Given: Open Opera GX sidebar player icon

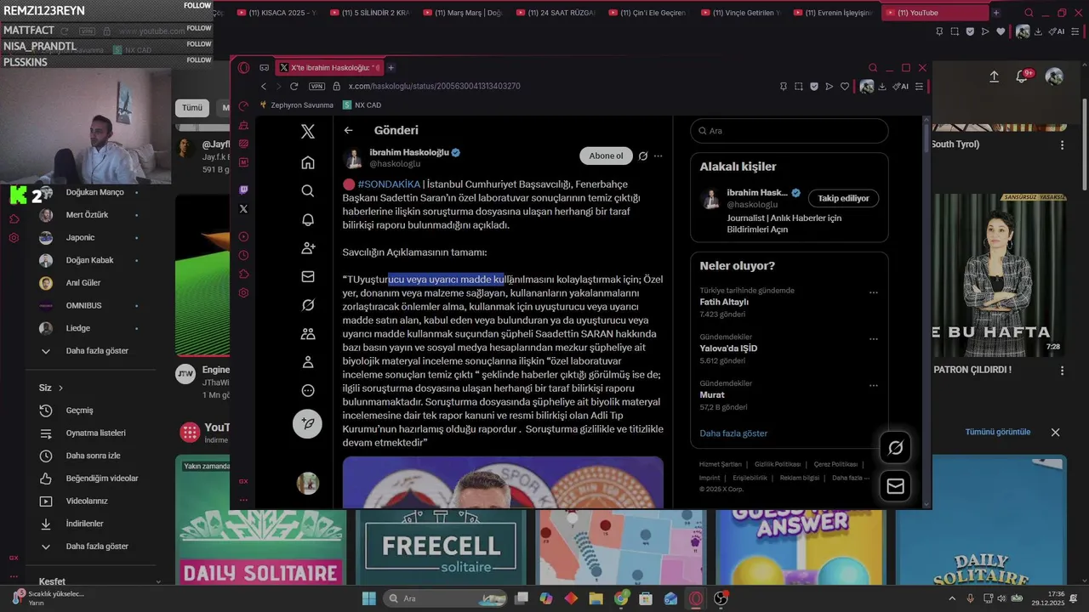Looking at the screenshot, I should 243,236.
